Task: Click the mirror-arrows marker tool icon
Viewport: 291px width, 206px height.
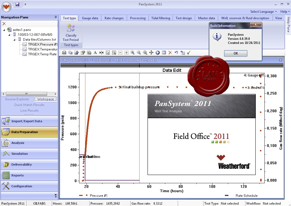Action: pyautogui.click(x=102, y=53)
